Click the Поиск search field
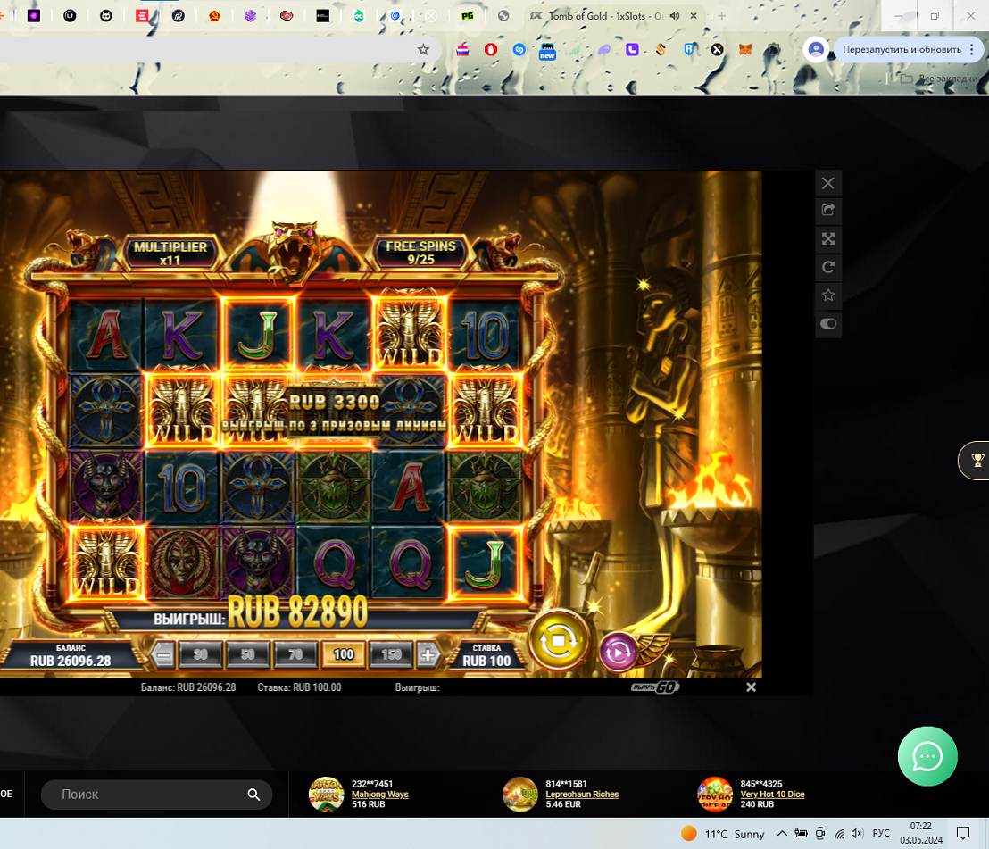The width and height of the screenshot is (989, 849). [156, 795]
